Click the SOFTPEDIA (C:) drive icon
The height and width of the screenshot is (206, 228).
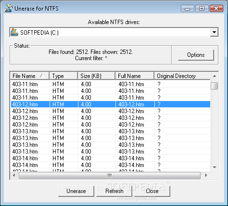click(x=14, y=32)
